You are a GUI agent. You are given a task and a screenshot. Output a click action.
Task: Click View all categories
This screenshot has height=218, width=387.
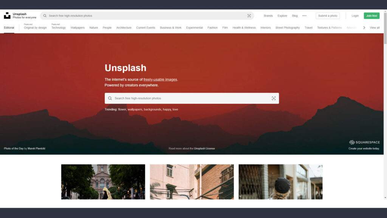pos(375,28)
